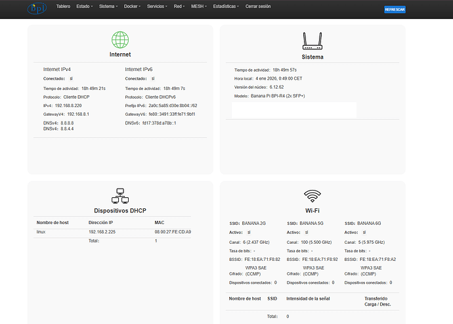453x324 pixels.
Task: Click the BANANA 5G SSID name
Action: click(x=313, y=223)
